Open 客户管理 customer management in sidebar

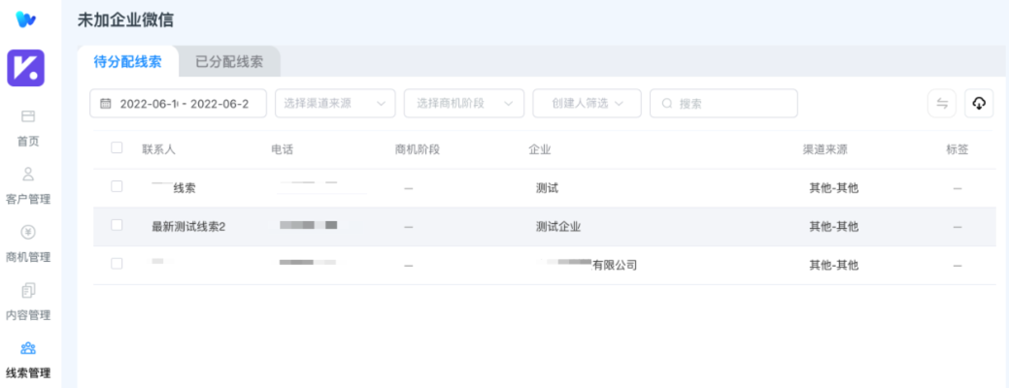(28, 185)
